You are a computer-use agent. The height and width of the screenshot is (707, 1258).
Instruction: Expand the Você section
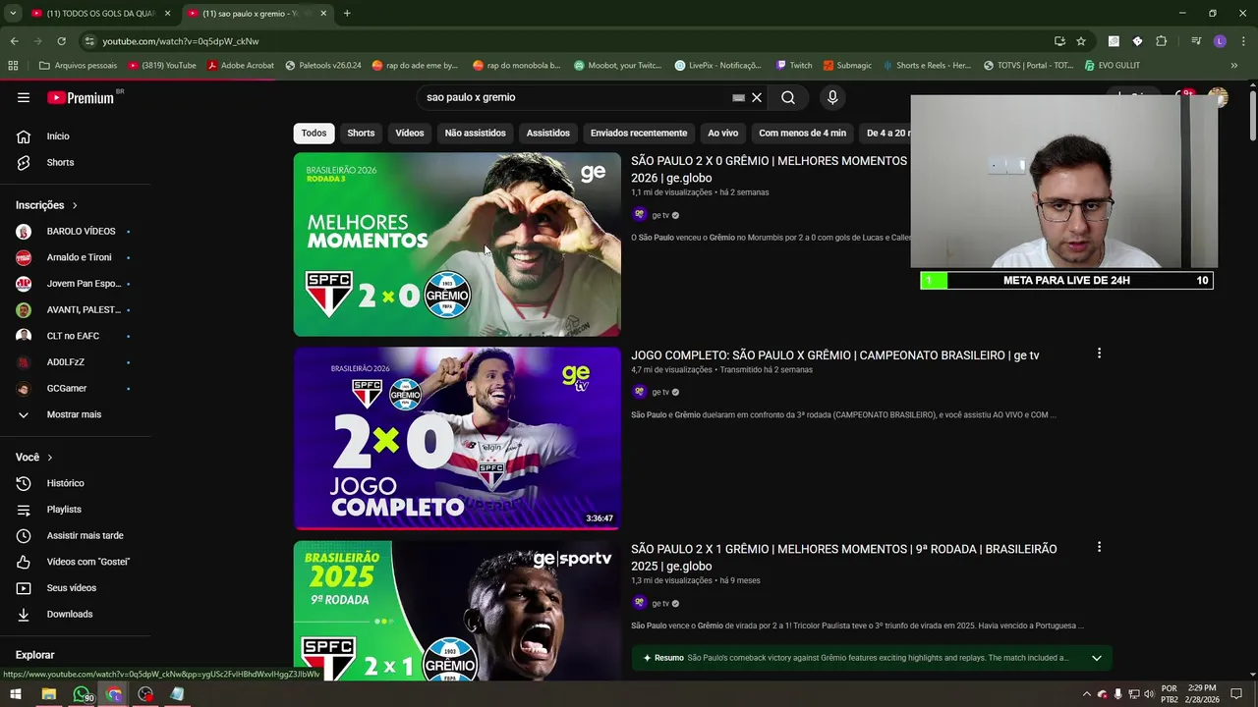point(34,458)
